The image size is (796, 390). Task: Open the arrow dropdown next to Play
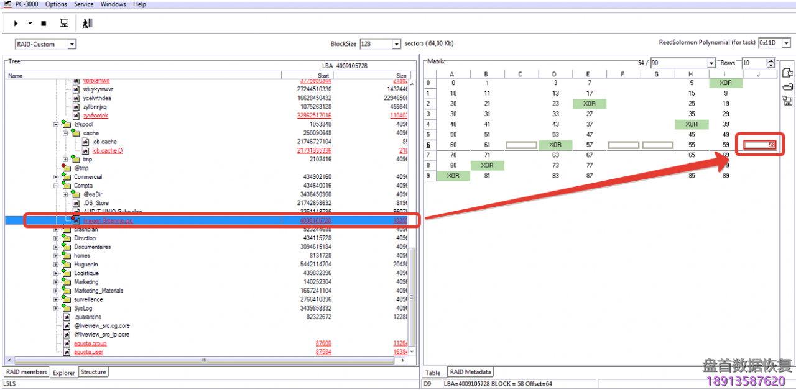30,24
